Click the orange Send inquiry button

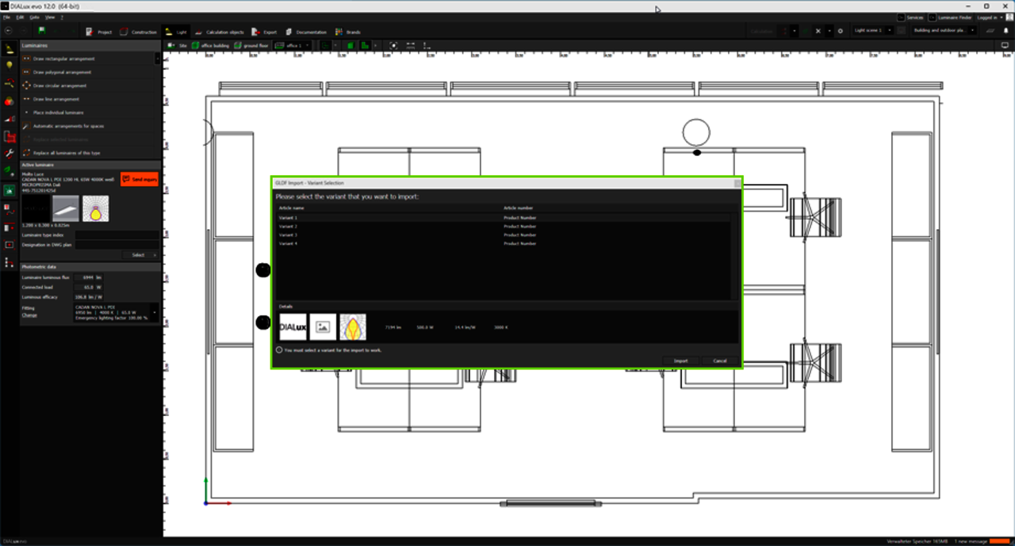(x=139, y=180)
